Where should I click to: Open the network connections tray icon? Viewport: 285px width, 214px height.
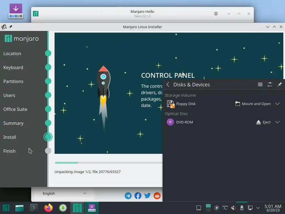[250, 208]
